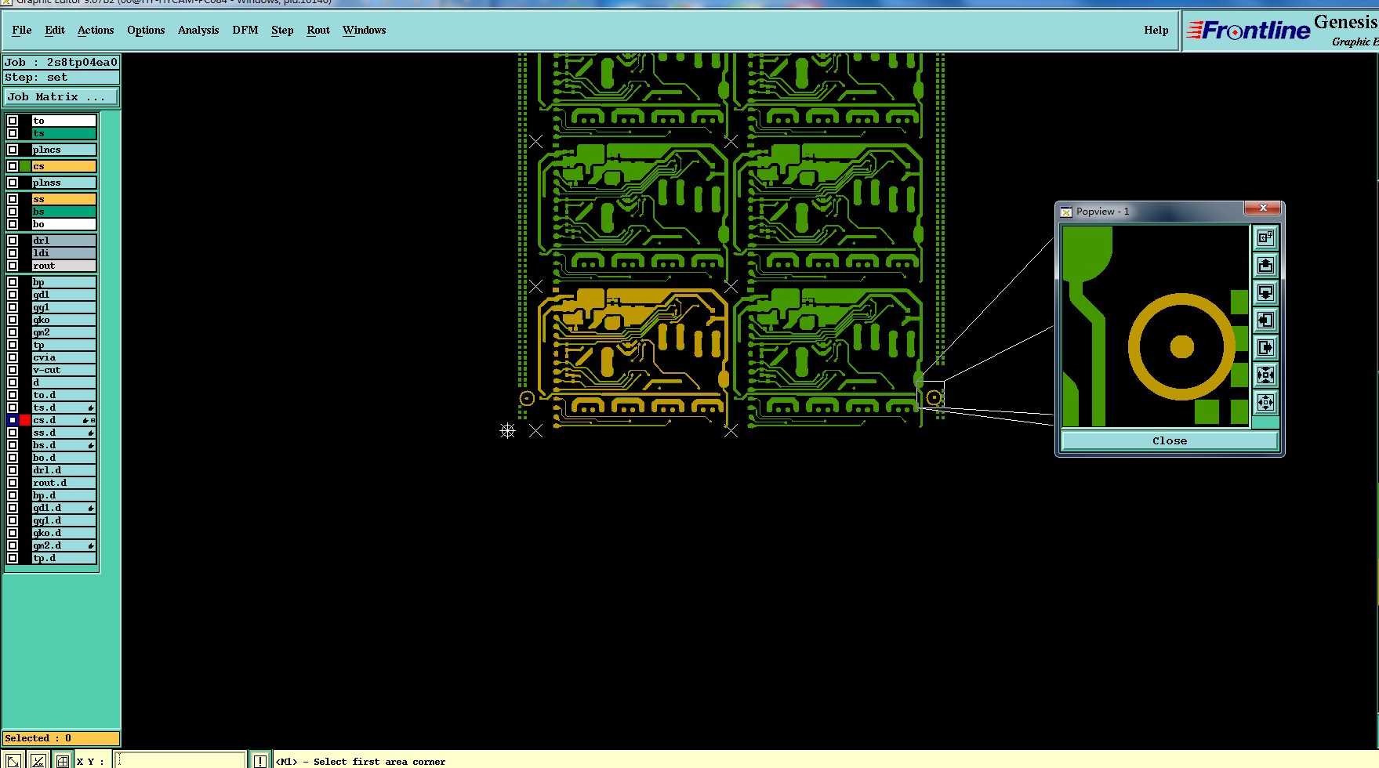The width and height of the screenshot is (1379, 768).
Task: Click Close in the Popview window
Action: pos(1170,440)
